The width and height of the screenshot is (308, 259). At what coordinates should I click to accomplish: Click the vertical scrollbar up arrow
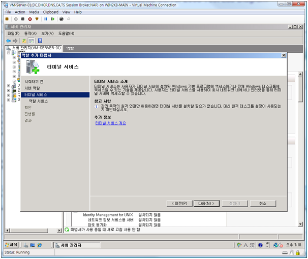pyautogui.click(x=300, y=74)
